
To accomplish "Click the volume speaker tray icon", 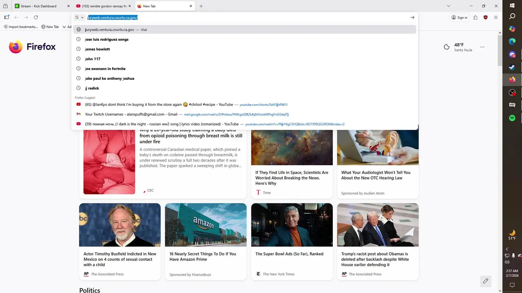I will [507, 262].
